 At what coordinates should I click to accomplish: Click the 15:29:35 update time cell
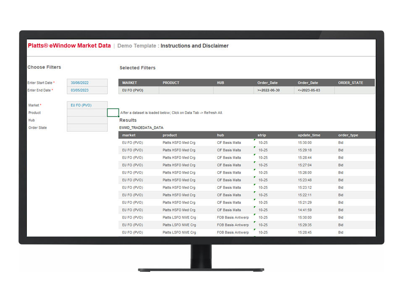[x=305, y=225]
